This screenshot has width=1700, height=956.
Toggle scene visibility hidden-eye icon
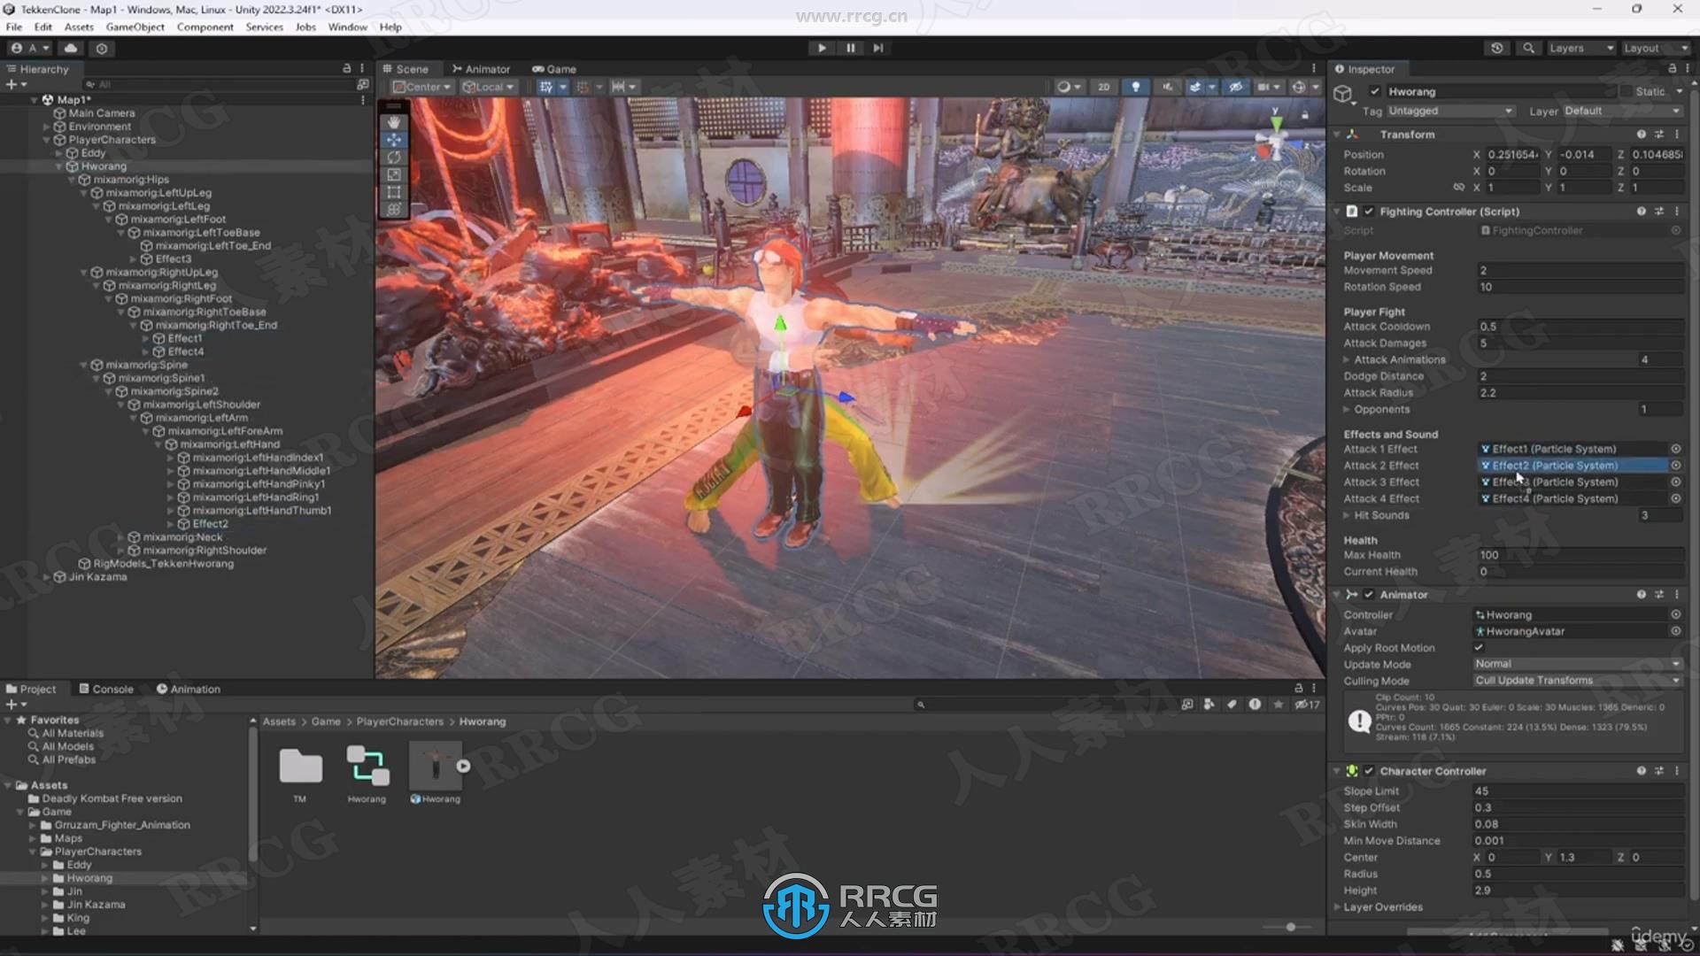coord(1235,87)
